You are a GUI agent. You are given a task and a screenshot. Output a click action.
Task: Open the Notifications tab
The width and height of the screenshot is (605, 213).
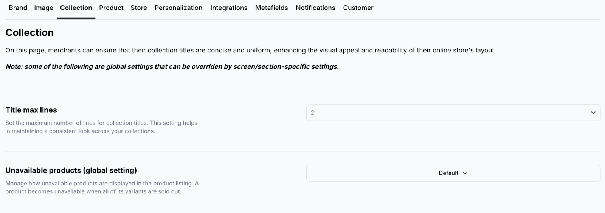coord(315,8)
